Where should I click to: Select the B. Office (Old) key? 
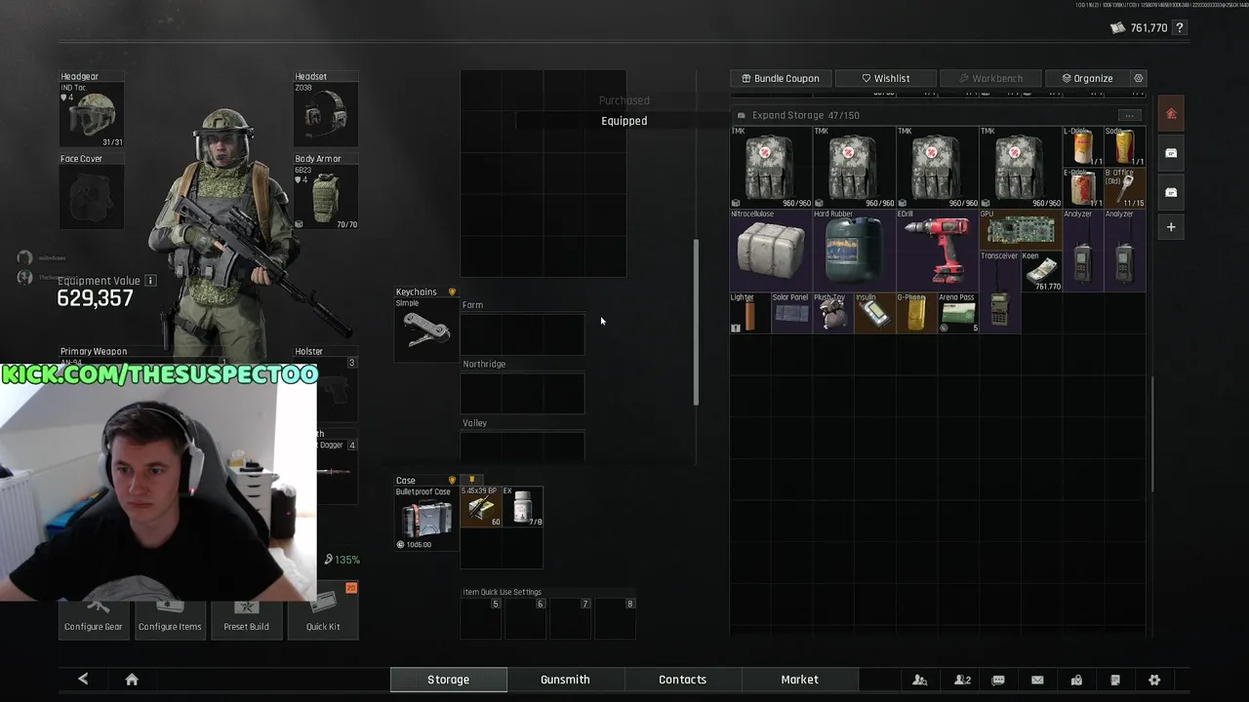1124,187
